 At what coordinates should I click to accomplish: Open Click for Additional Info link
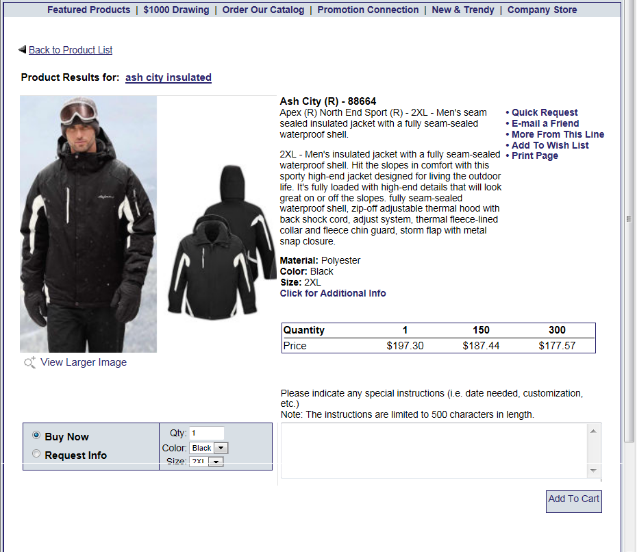tap(333, 293)
